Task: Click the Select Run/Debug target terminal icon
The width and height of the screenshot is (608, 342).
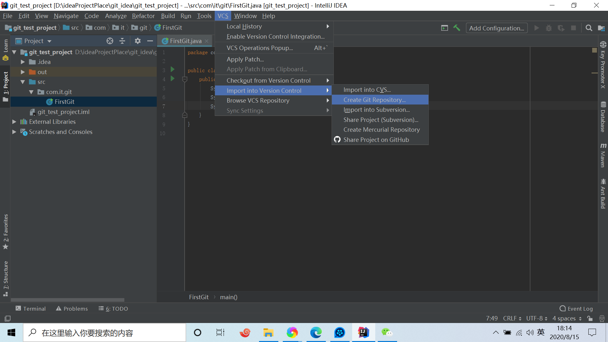Action: (445, 28)
